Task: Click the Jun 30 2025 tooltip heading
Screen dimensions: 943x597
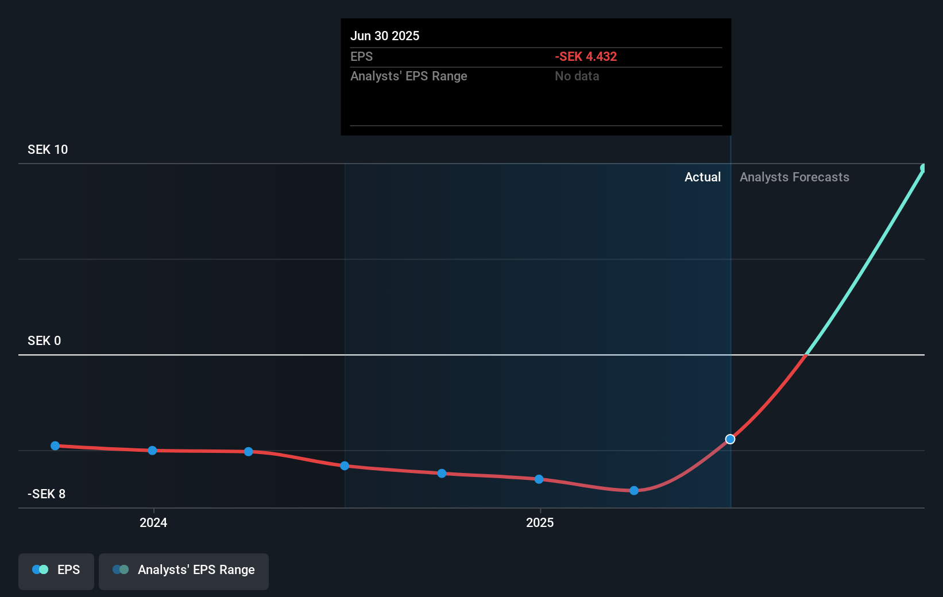Action: (x=385, y=36)
